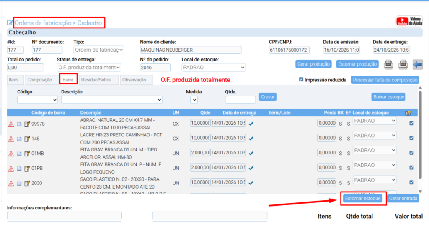
Task: Click warning triangle icon for item 145
Action: point(11,139)
